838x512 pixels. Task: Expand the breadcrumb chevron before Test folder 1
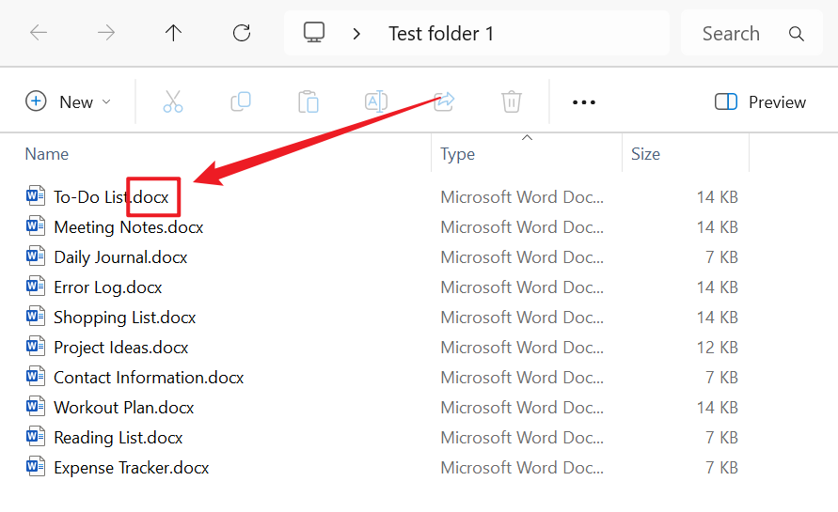click(x=356, y=34)
